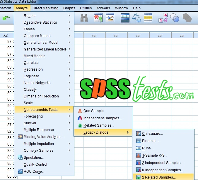This screenshot has height=180, width=198.
Task: Open the Window menu
Action: 122,8
